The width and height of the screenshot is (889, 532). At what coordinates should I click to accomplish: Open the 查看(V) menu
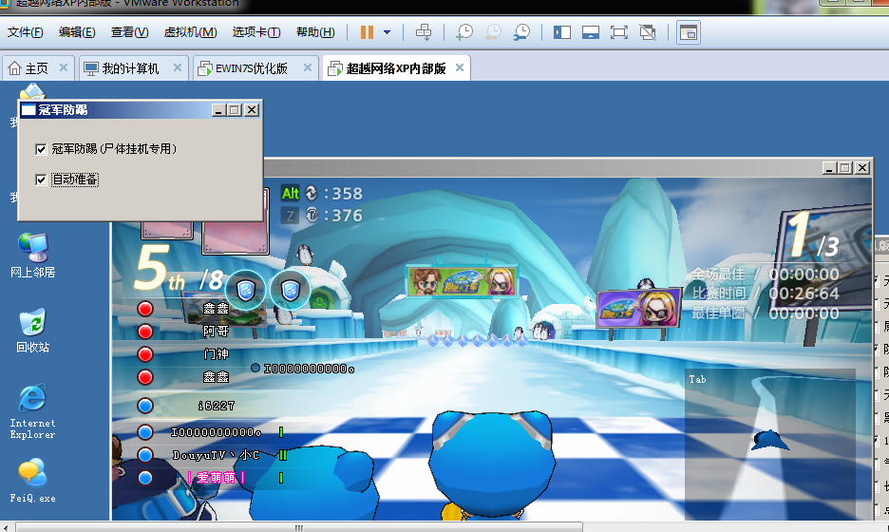129,32
